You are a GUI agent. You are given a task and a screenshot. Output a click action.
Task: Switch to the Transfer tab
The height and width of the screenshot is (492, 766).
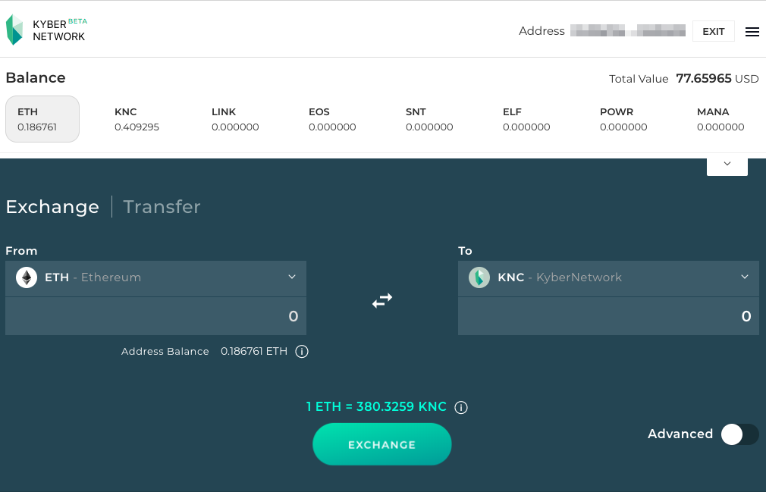point(162,206)
